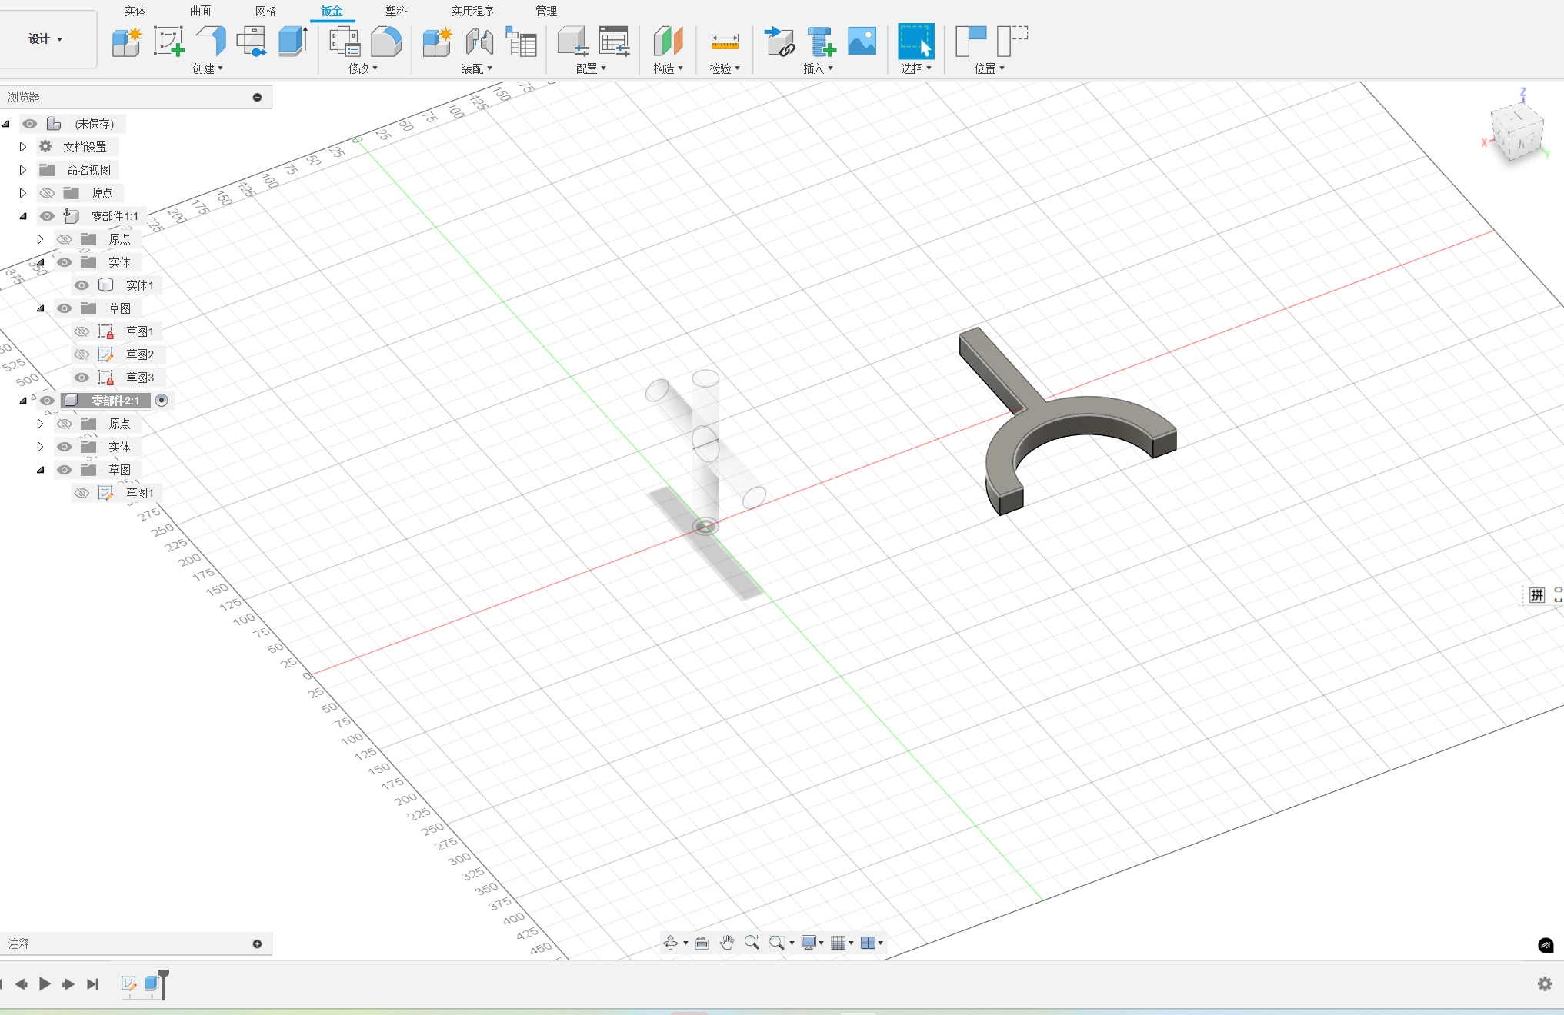Select the Pan hand tool

pos(727,943)
